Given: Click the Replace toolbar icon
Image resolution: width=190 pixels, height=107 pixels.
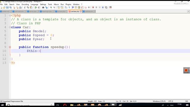Looking at the screenshot, I should tap(46, 7).
